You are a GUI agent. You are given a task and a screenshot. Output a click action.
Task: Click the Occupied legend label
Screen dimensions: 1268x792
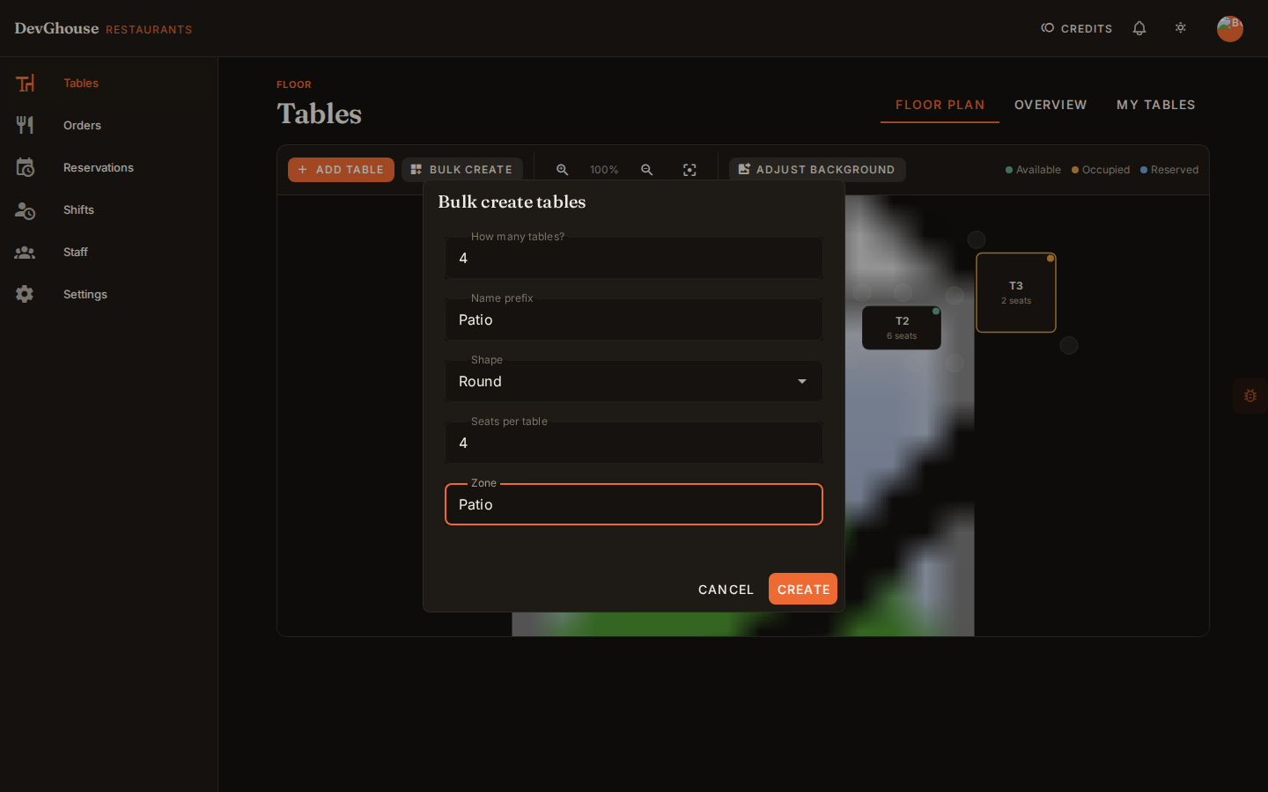(x=1106, y=170)
